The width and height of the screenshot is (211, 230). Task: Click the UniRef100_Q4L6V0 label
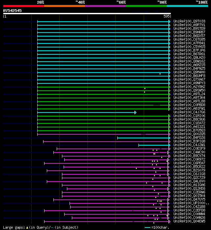(x=189, y=181)
